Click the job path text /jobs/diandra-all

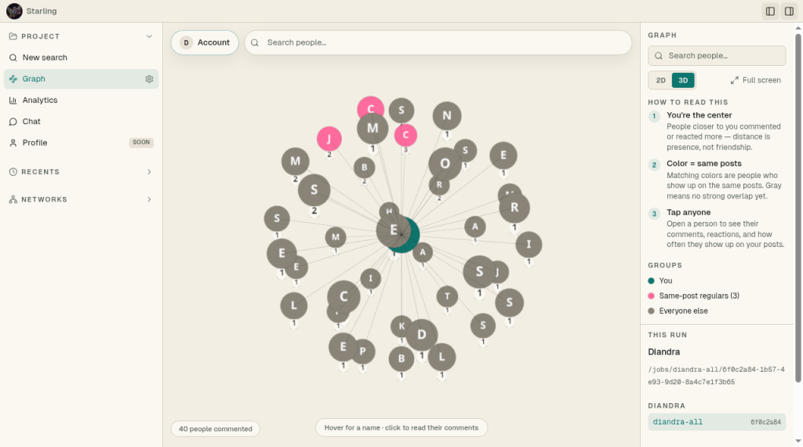coord(716,376)
